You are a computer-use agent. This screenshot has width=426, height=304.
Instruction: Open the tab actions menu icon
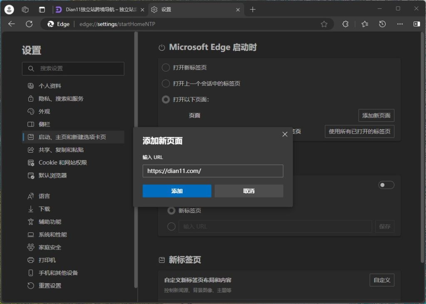42,10
